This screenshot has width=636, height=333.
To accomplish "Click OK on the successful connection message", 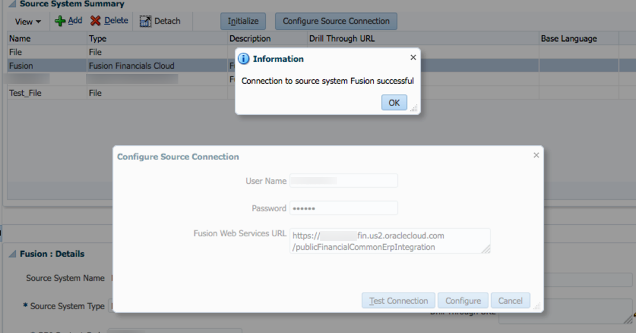I will pos(394,102).
